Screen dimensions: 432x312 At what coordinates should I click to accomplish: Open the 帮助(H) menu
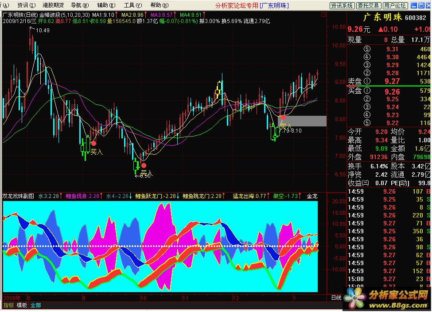coord(159,5)
